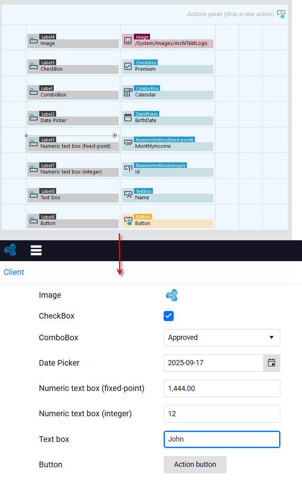Select the Label5 CheckBox design element

(x=73, y=67)
